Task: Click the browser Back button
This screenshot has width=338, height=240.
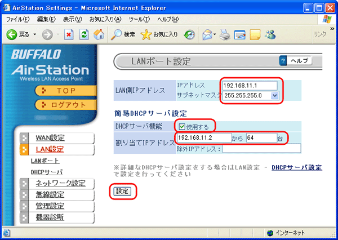Action: tap(18, 34)
